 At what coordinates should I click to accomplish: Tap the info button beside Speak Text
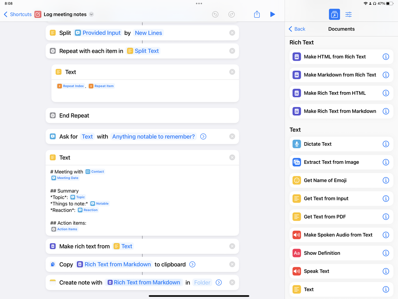386,271
